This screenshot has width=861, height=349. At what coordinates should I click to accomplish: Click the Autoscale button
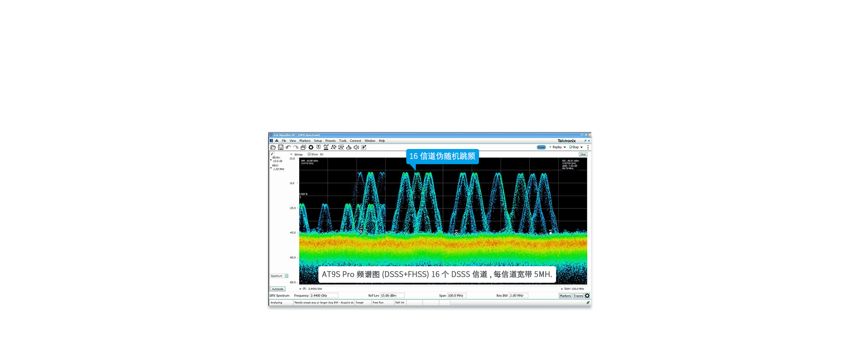[x=278, y=289]
